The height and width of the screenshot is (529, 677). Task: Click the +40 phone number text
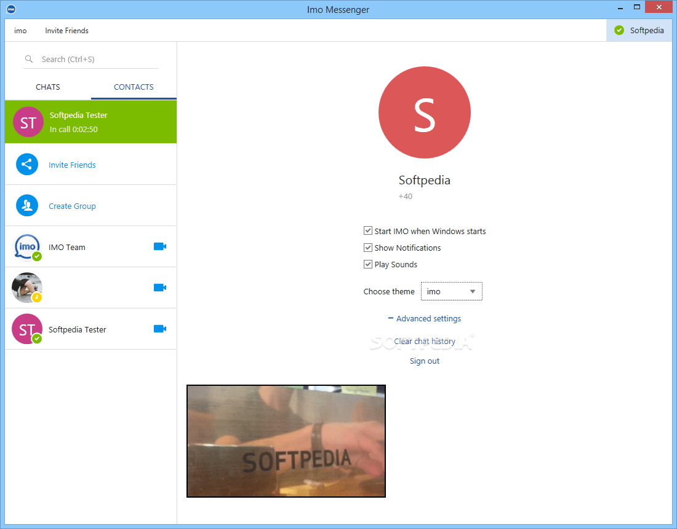[406, 196]
